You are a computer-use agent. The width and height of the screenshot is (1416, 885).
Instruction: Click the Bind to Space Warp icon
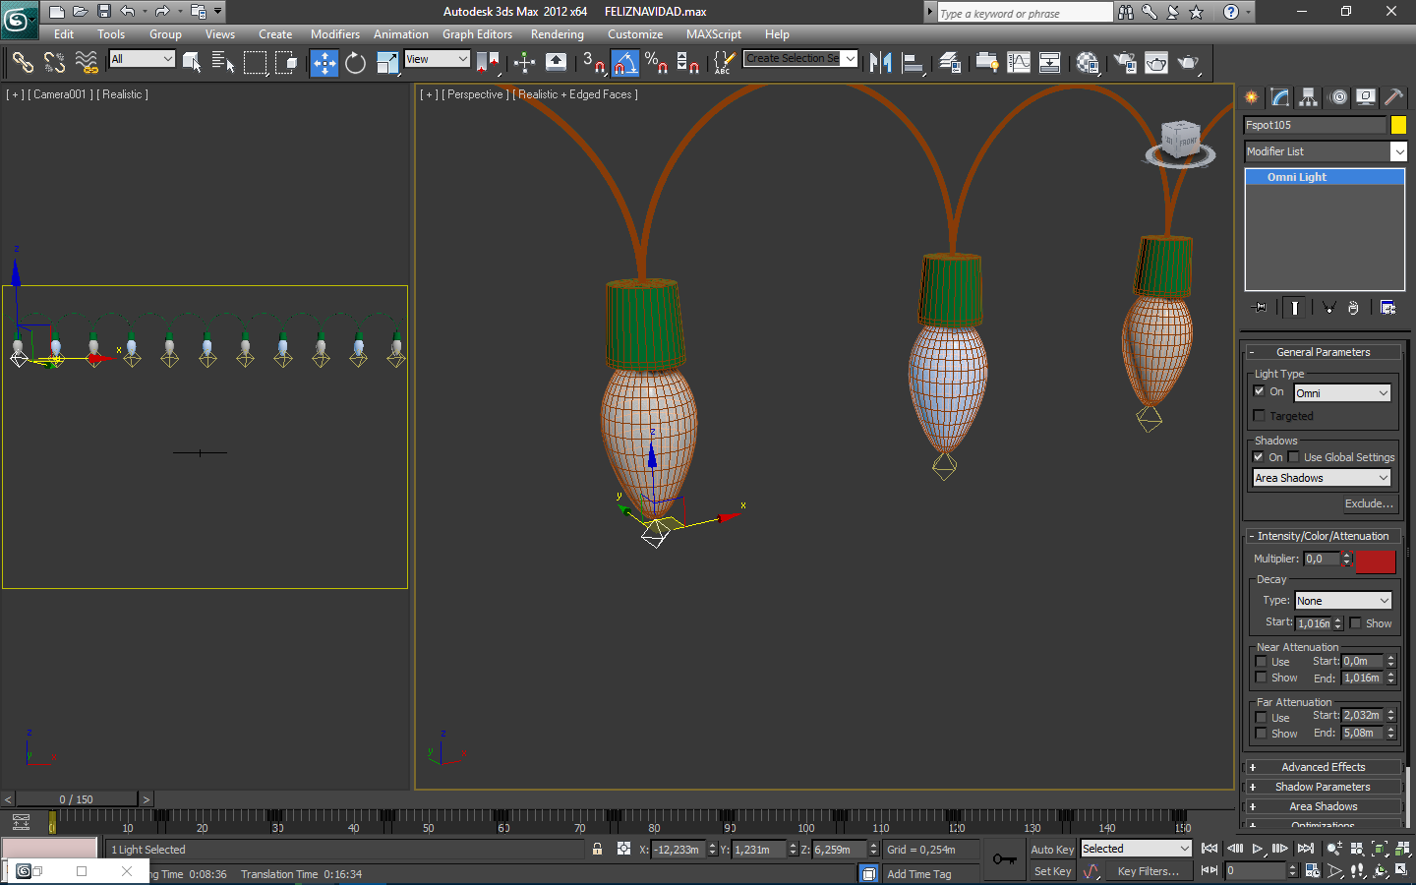coord(87,63)
